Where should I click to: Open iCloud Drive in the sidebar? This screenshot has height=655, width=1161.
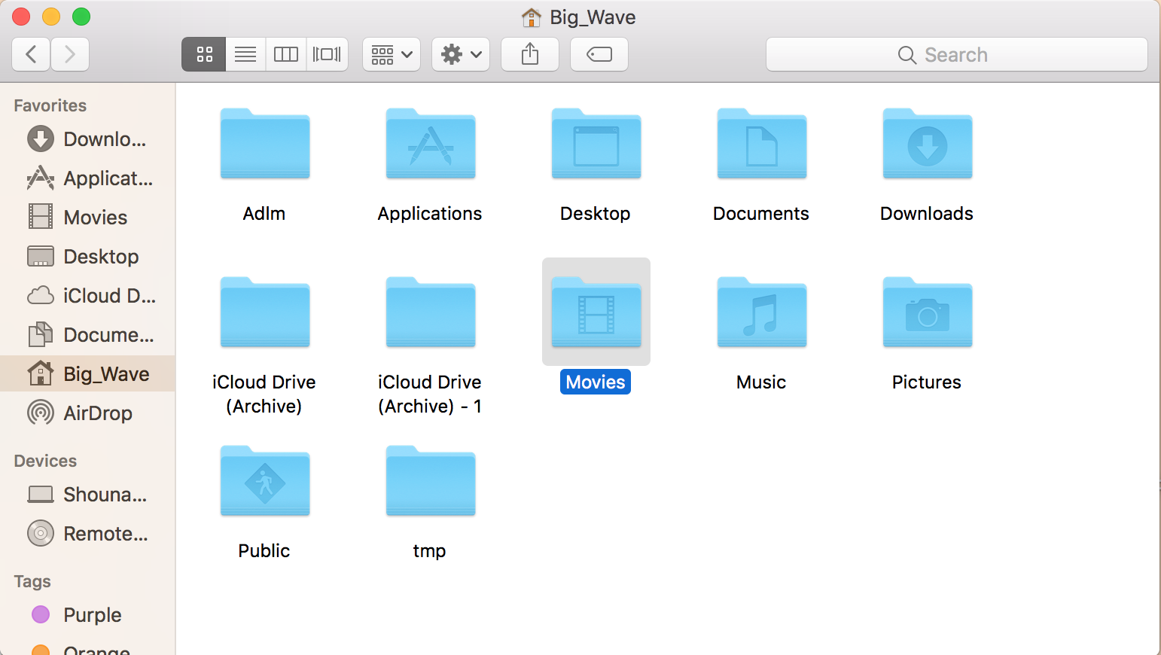(x=87, y=296)
